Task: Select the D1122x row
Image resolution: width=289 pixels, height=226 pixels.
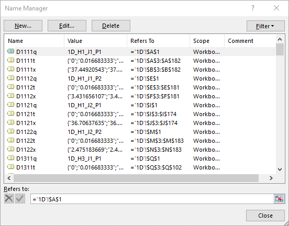Action: click(140, 150)
